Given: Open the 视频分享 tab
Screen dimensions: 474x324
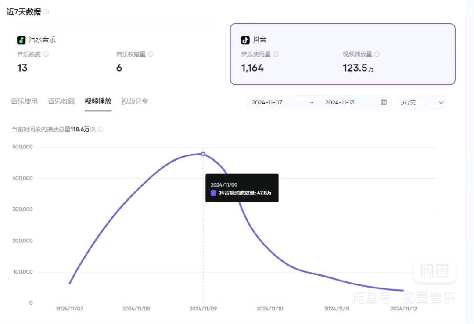Looking at the screenshot, I should [x=135, y=101].
